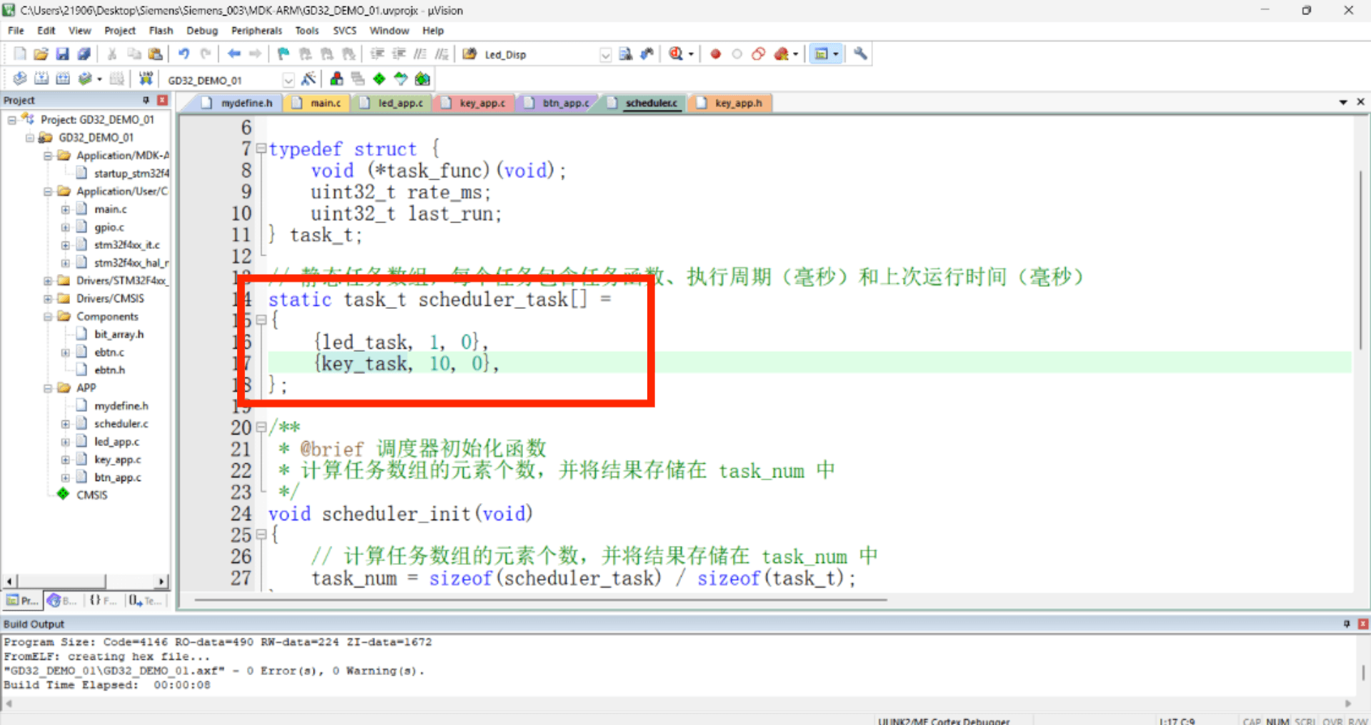Click the Download (LOAD) to flash icon

(x=146, y=79)
